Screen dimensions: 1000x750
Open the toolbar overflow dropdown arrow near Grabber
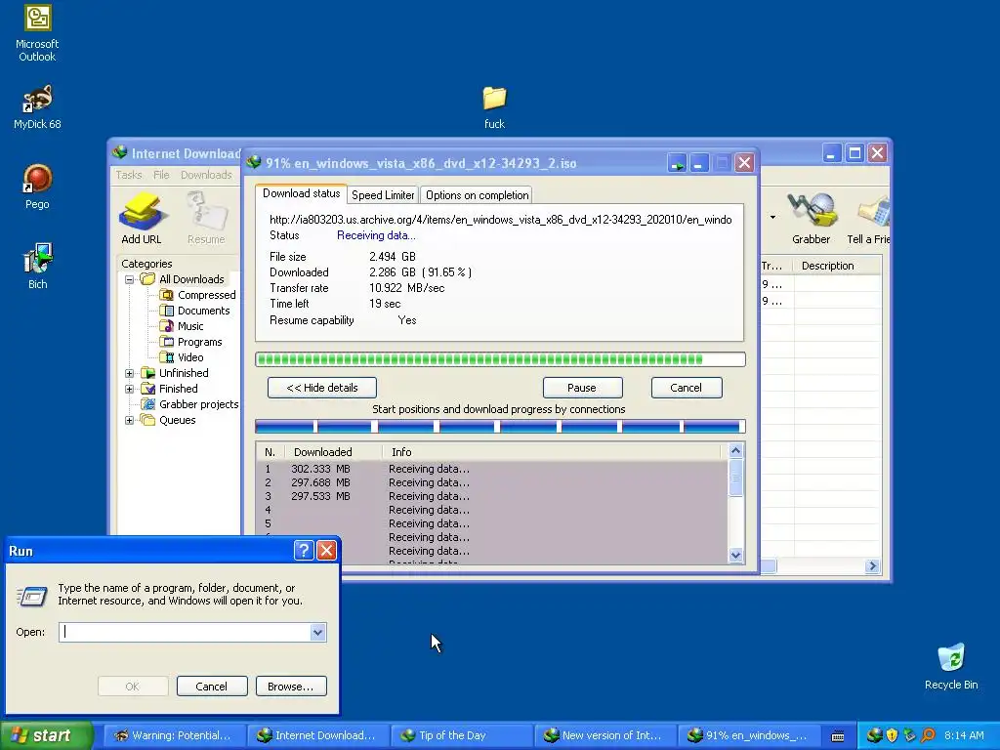point(772,218)
